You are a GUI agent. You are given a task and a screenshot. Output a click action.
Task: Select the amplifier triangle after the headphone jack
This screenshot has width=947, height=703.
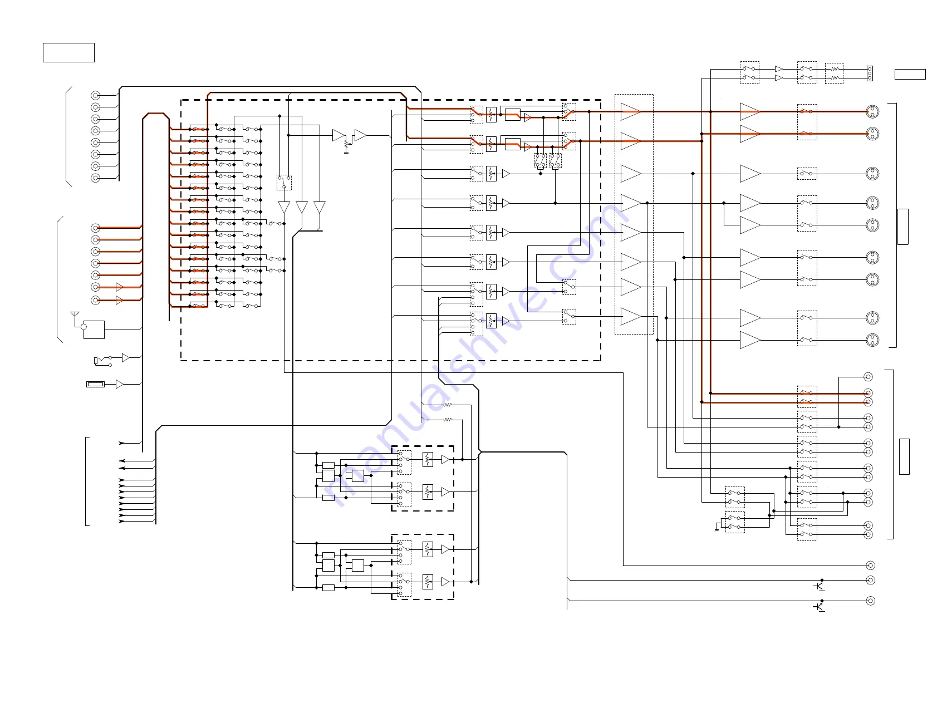click(x=125, y=357)
